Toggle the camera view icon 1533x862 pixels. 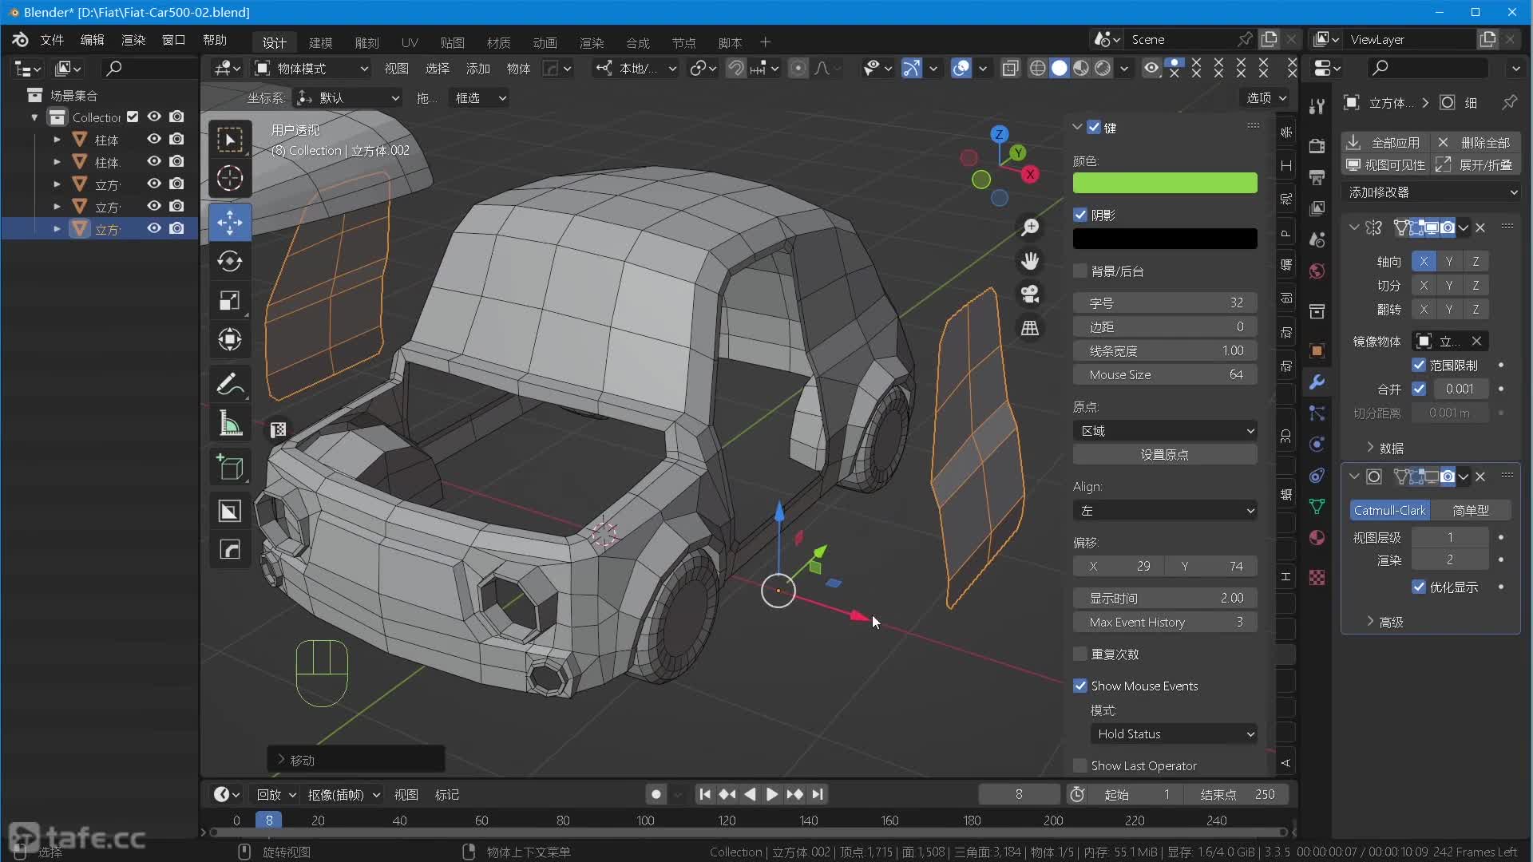pos(1030,295)
